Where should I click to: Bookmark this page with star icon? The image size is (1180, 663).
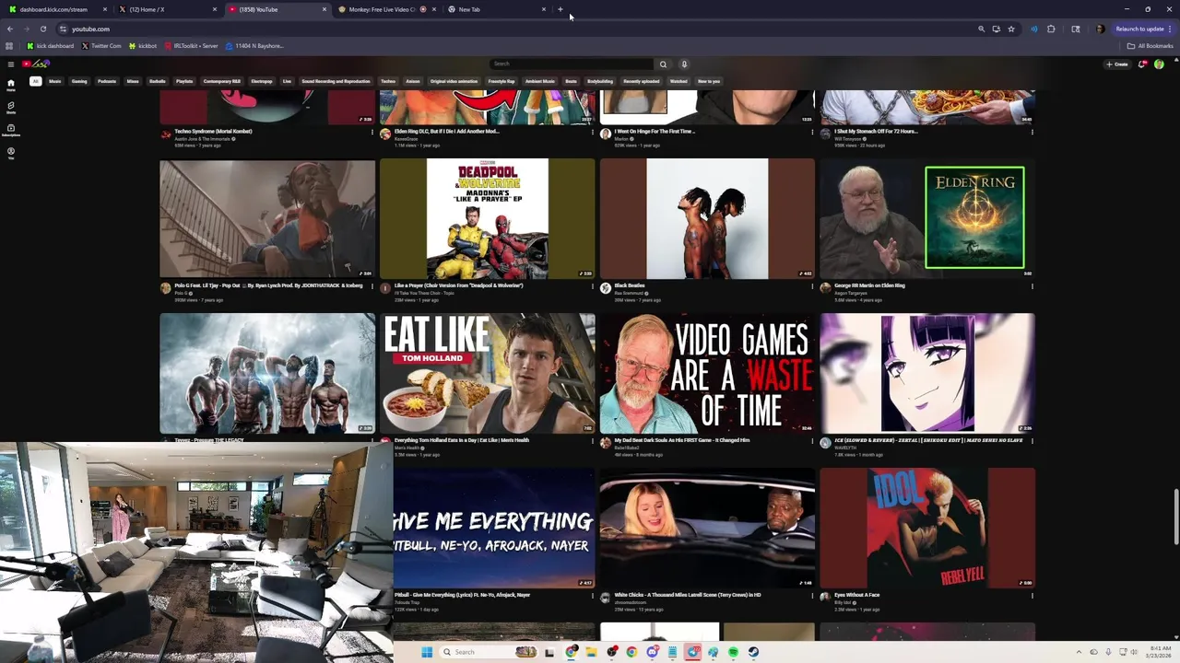pyautogui.click(x=1011, y=29)
